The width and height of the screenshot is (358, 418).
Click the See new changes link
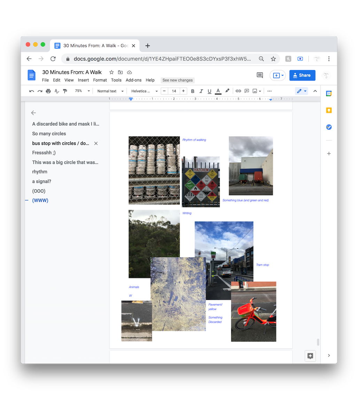click(177, 80)
